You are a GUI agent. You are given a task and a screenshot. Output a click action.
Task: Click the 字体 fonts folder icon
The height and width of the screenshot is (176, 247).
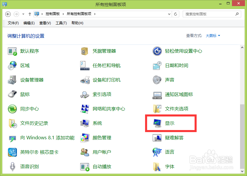click(x=157, y=167)
